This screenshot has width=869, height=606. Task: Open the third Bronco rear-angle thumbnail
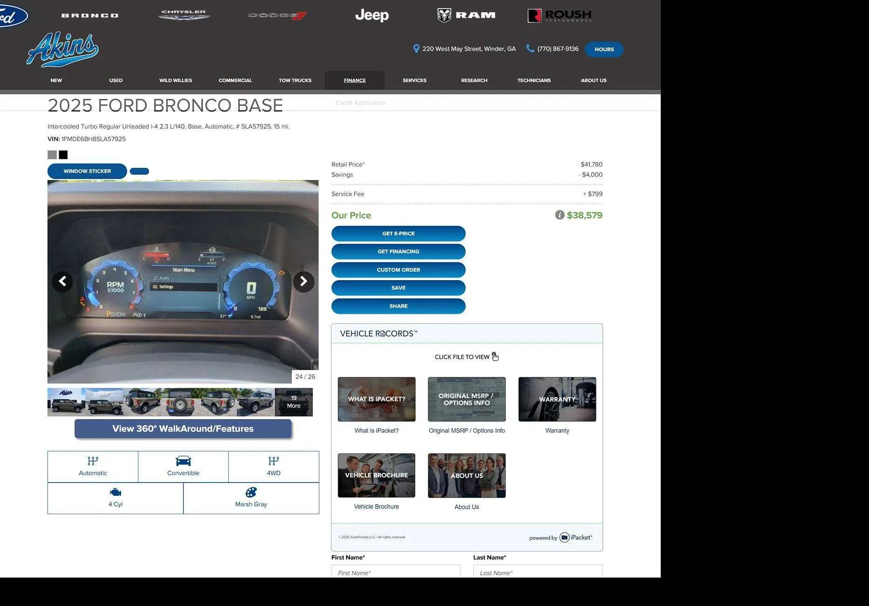coord(142,402)
